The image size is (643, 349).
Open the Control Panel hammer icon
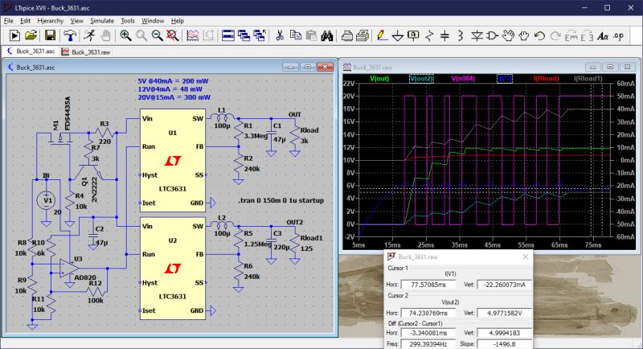(x=70, y=35)
